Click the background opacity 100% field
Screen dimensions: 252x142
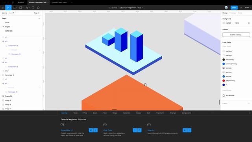pyautogui.click(x=237, y=23)
